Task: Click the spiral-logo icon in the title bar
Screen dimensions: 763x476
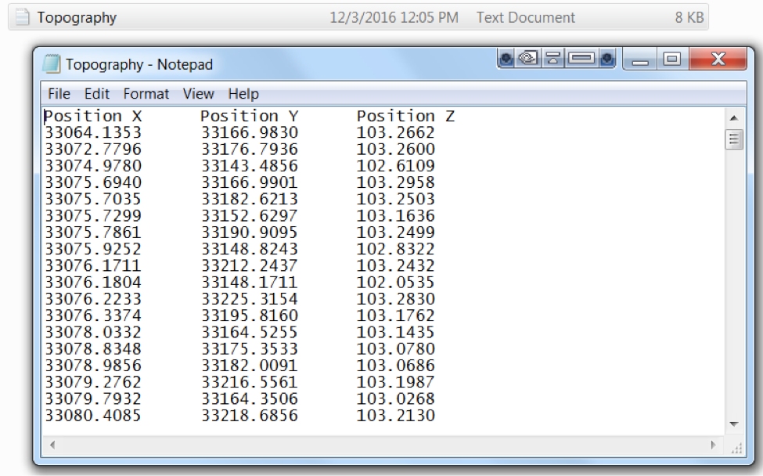Action: click(x=528, y=59)
